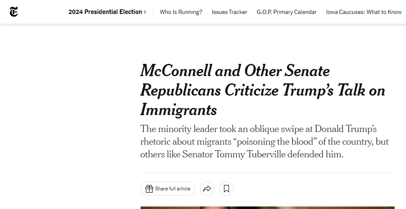Expand the chevron after 2024 Presidential Election

click(x=145, y=12)
